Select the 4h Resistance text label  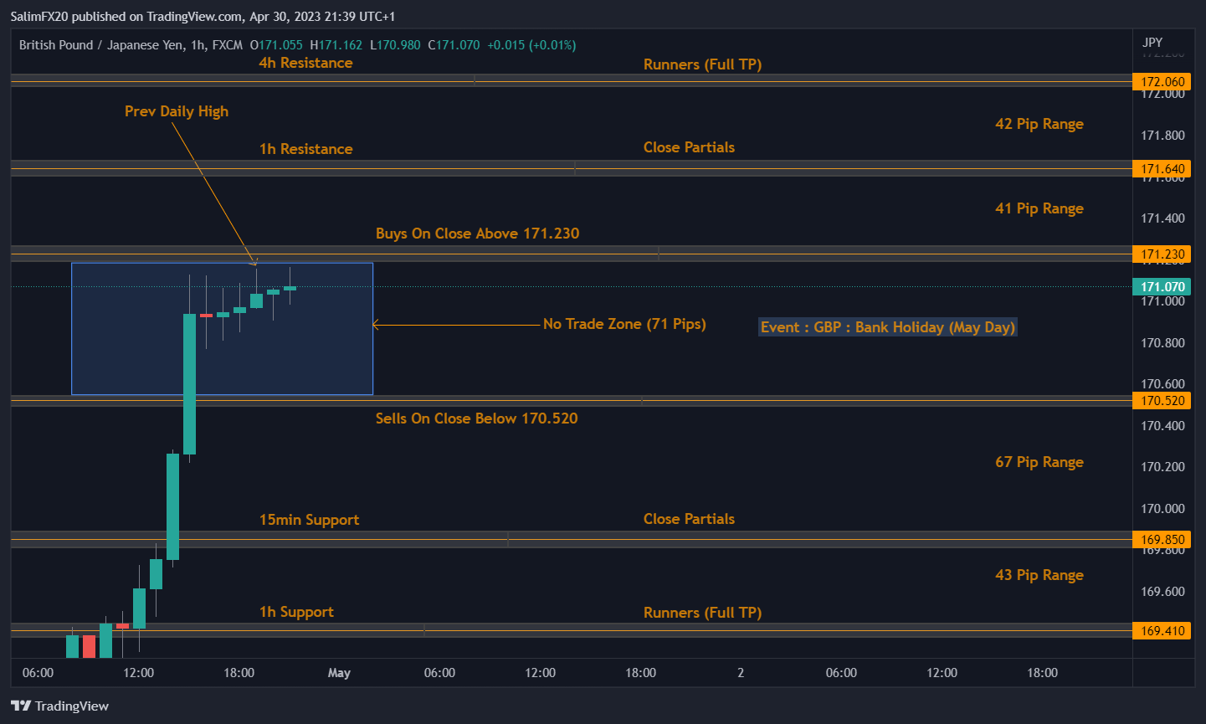click(x=305, y=63)
